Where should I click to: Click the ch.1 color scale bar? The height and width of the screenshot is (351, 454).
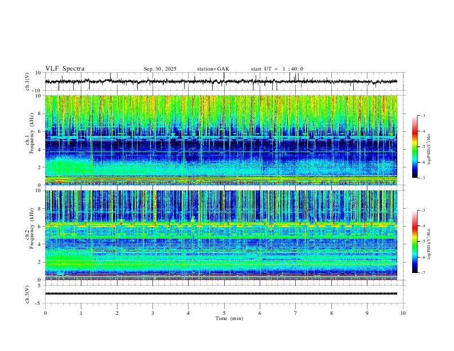click(x=415, y=147)
